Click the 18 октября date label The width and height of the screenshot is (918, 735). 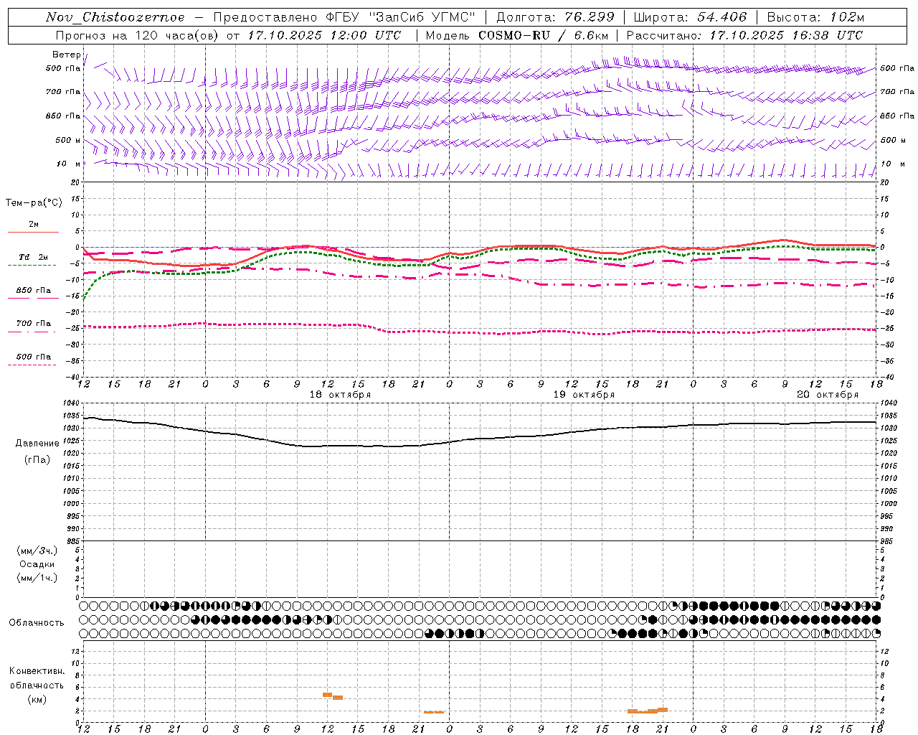340,395
